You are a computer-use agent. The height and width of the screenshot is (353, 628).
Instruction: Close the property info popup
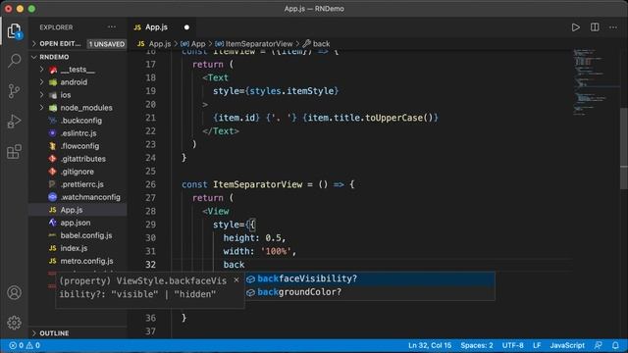click(236, 280)
